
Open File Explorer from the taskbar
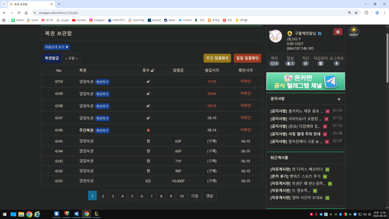[21, 214]
